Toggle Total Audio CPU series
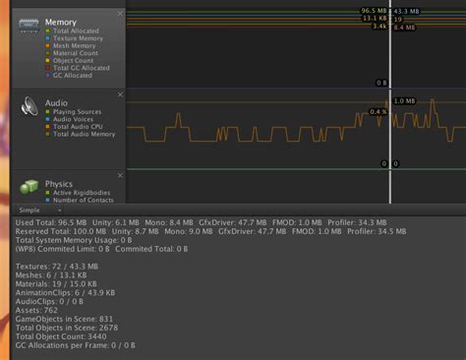This screenshot has width=466, height=360. coord(74,127)
